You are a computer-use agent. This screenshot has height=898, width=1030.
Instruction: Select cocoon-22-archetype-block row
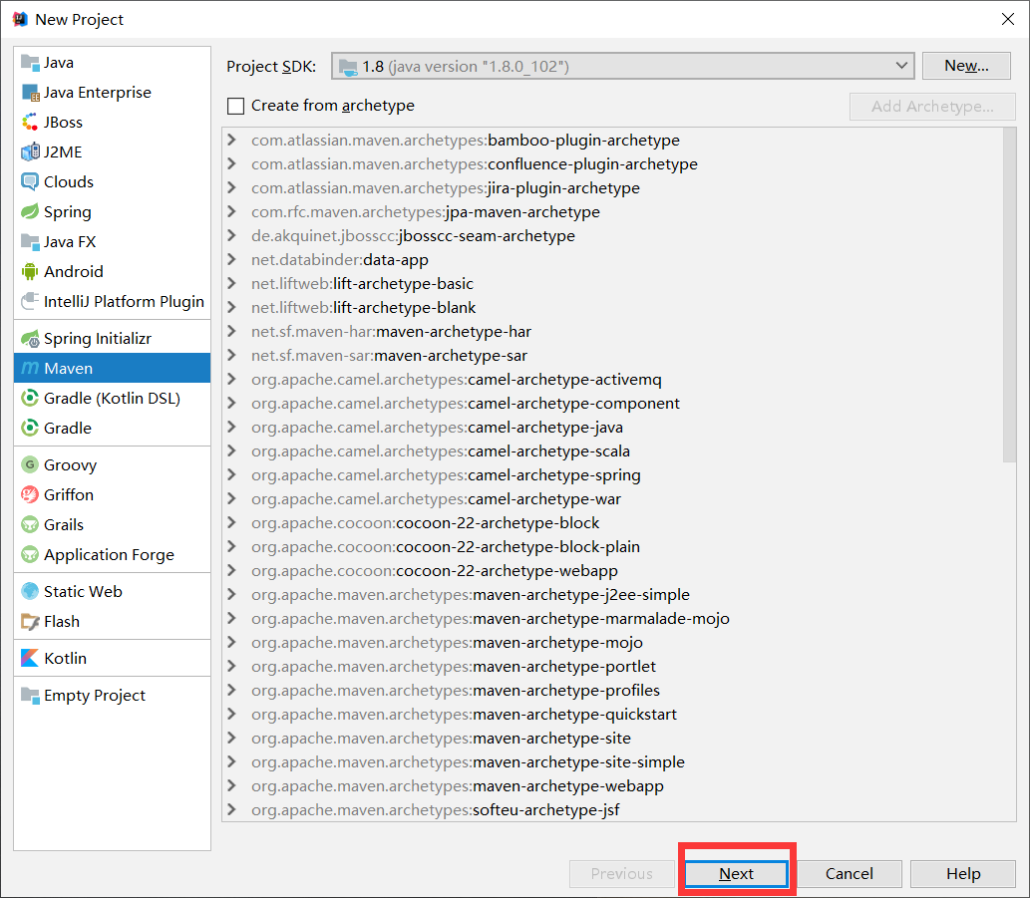pyautogui.click(x=612, y=522)
